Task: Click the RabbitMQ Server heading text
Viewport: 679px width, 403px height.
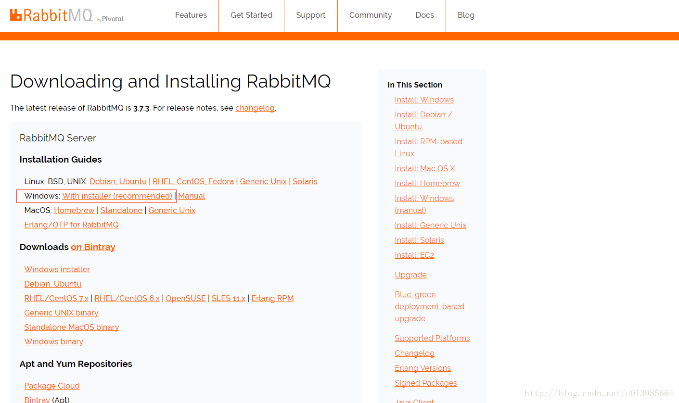Action: [58, 138]
